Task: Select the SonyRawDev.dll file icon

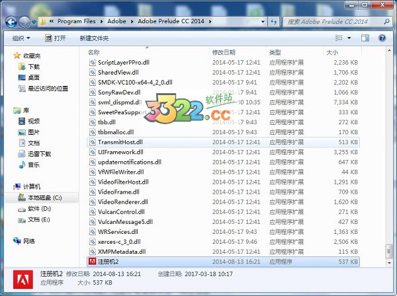Action: (x=93, y=92)
